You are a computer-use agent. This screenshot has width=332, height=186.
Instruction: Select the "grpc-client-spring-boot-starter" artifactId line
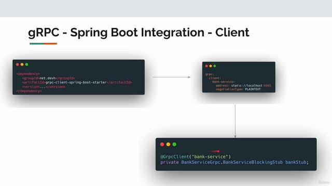click(x=77, y=82)
